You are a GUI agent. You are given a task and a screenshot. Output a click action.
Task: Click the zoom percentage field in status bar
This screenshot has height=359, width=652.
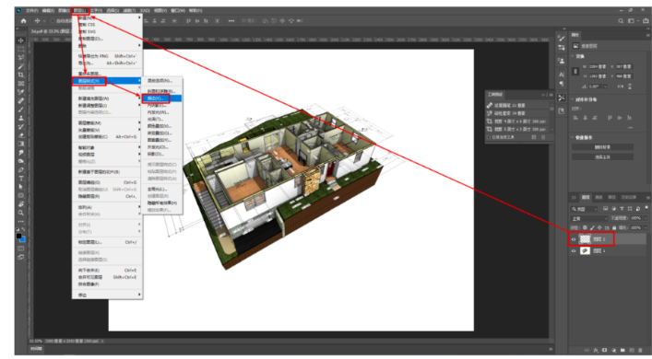pos(36,342)
